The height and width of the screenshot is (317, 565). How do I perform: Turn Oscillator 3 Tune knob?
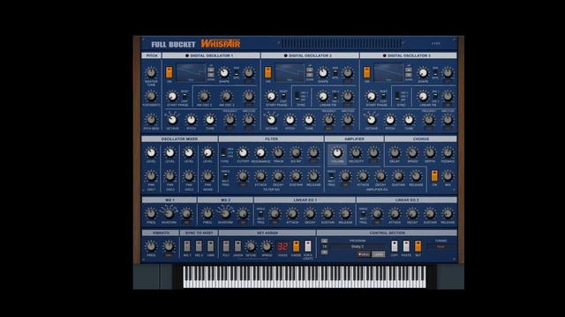tap(408, 120)
